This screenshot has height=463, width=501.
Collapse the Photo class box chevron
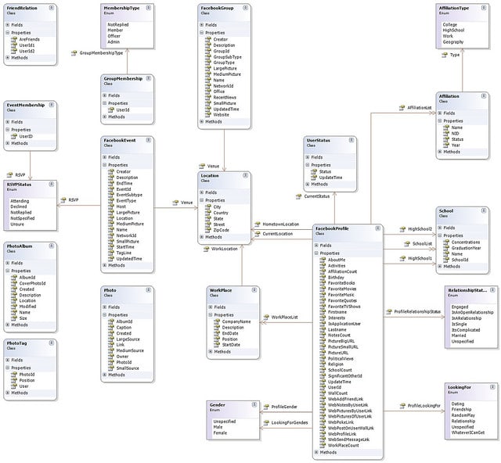(149, 290)
